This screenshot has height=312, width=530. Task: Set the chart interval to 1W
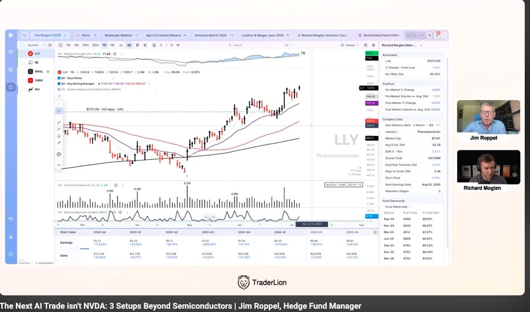(112, 45)
